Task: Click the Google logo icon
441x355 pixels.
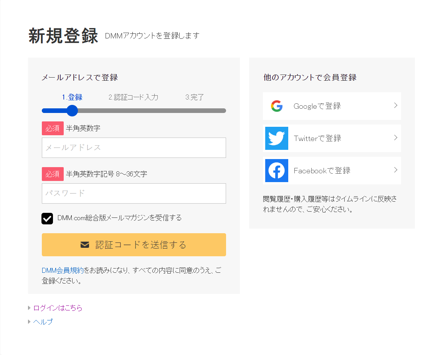Action: (276, 106)
